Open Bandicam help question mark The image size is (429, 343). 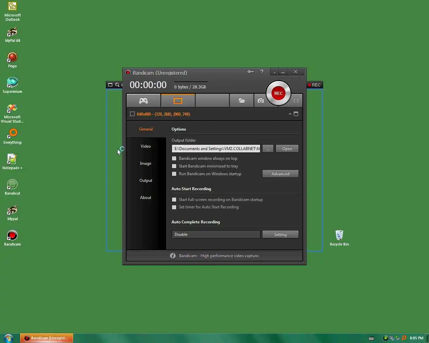262,72
